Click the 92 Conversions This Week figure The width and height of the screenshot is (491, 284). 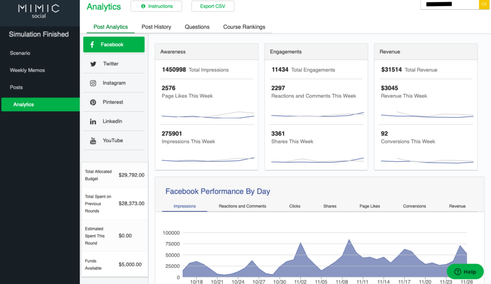384,133
